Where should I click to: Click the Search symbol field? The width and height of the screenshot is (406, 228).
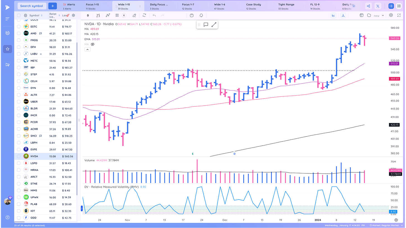[32, 6]
